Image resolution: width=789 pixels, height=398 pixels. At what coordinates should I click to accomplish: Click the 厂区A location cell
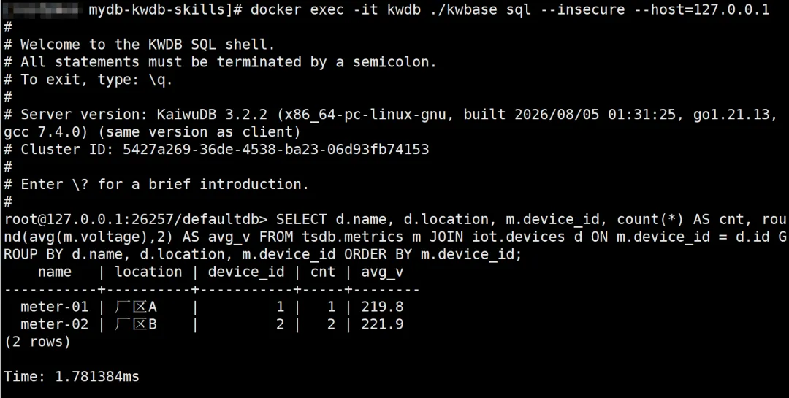pos(136,307)
